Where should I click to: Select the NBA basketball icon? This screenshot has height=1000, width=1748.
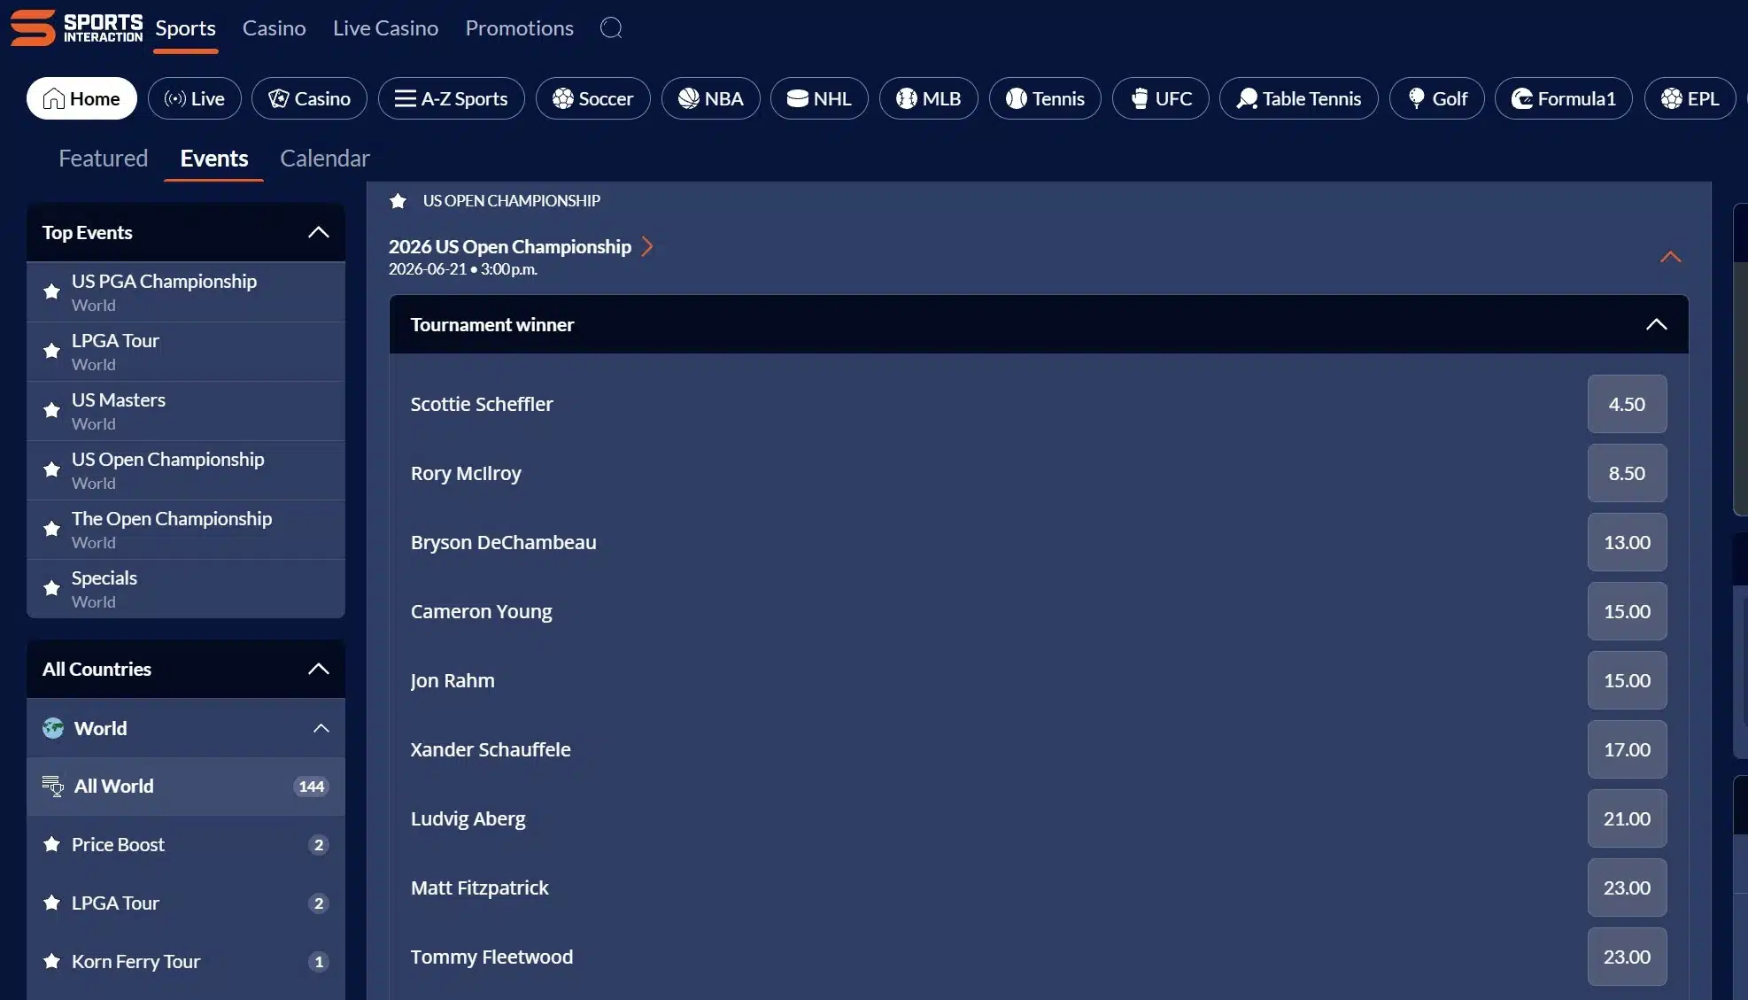click(x=688, y=98)
